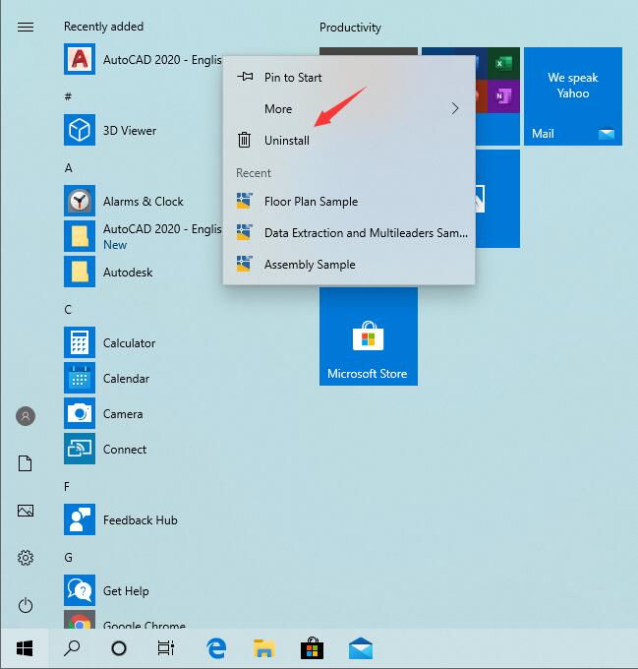Open Pictures icon in Start sidebar
The width and height of the screenshot is (638, 669).
point(26,511)
